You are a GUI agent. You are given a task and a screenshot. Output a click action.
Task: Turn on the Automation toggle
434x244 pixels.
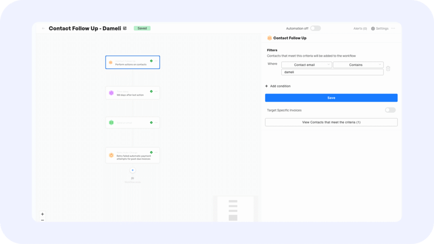click(x=315, y=28)
